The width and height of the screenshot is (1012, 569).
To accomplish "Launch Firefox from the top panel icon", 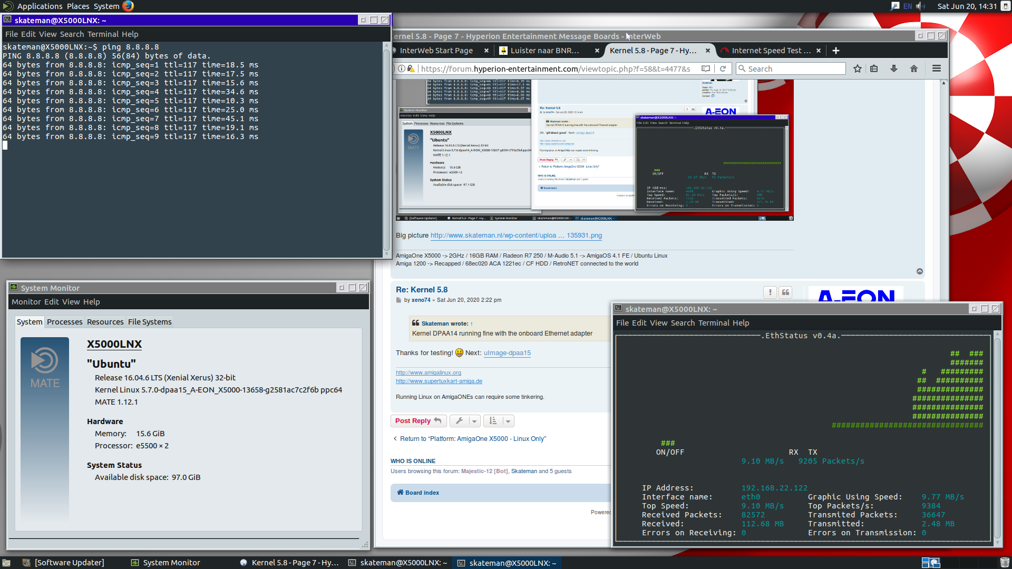I will (128, 6).
